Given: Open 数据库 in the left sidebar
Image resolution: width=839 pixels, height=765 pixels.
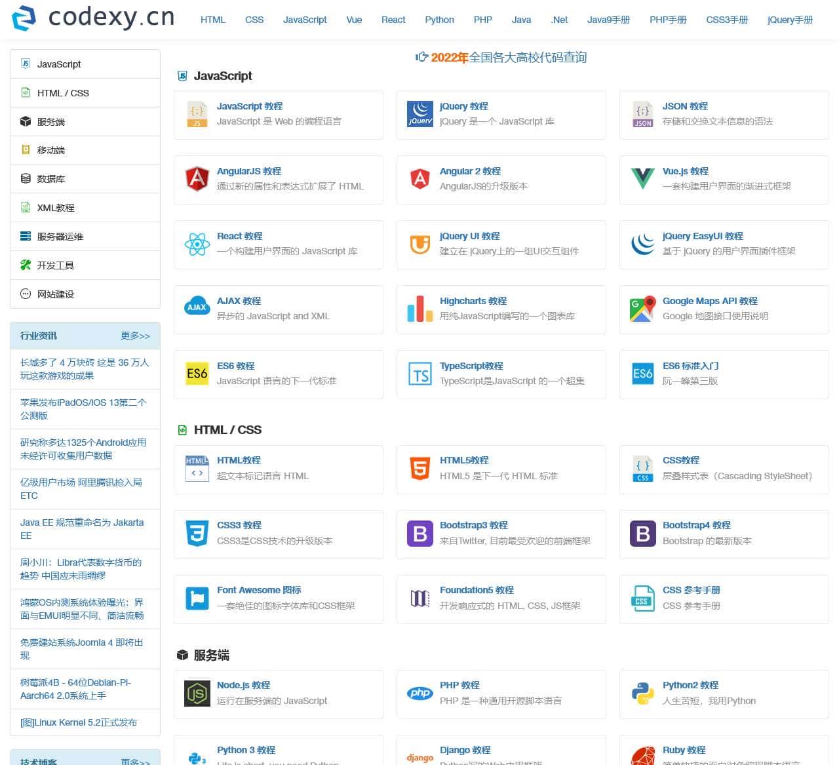Looking at the screenshot, I should coord(85,179).
